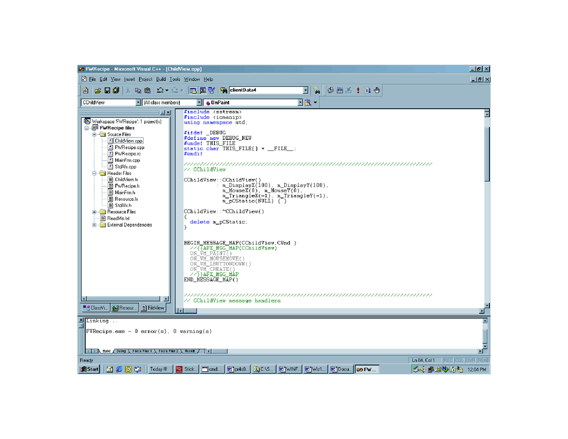This screenshot has width=568, height=439.
Task: Click the Start button on taskbar
Action: pyautogui.click(x=88, y=369)
